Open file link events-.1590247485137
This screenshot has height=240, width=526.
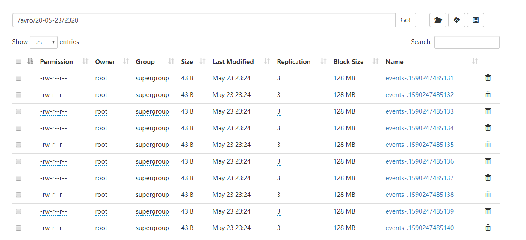click(x=420, y=178)
